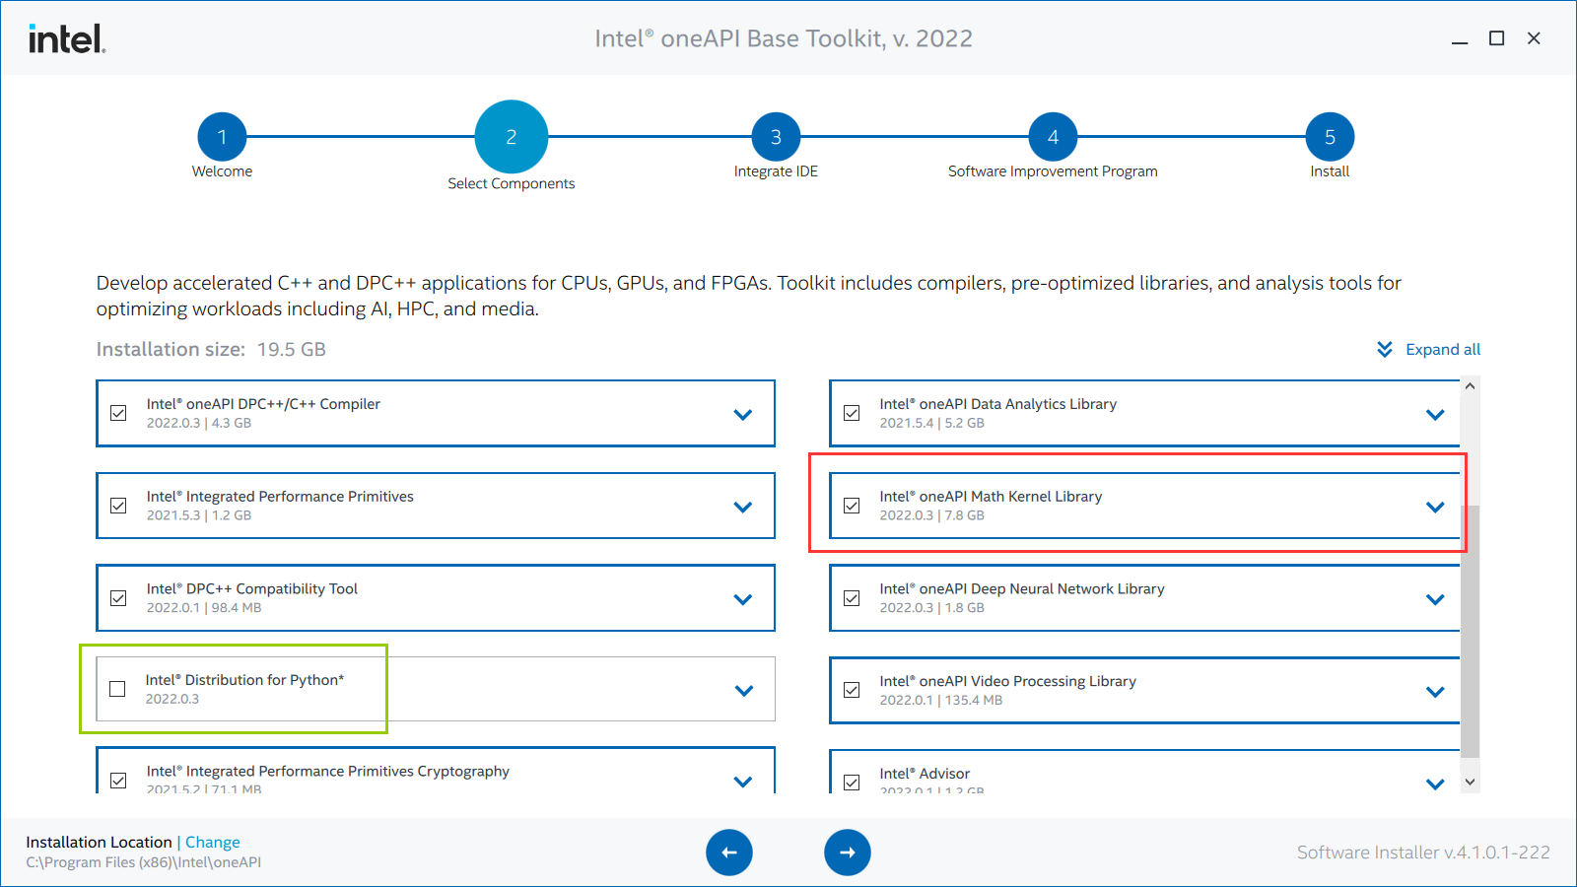Uncheck Integrated Performance Primitives Cryptography checkbox
This screenshot has width=1577, height=887.
click(118, 781)
